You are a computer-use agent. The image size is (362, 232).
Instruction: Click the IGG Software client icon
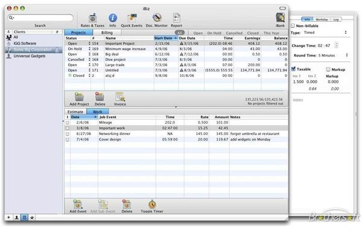point(9,43)
